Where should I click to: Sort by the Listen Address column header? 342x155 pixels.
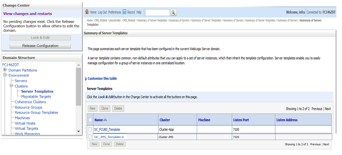[x=287, y=120]
